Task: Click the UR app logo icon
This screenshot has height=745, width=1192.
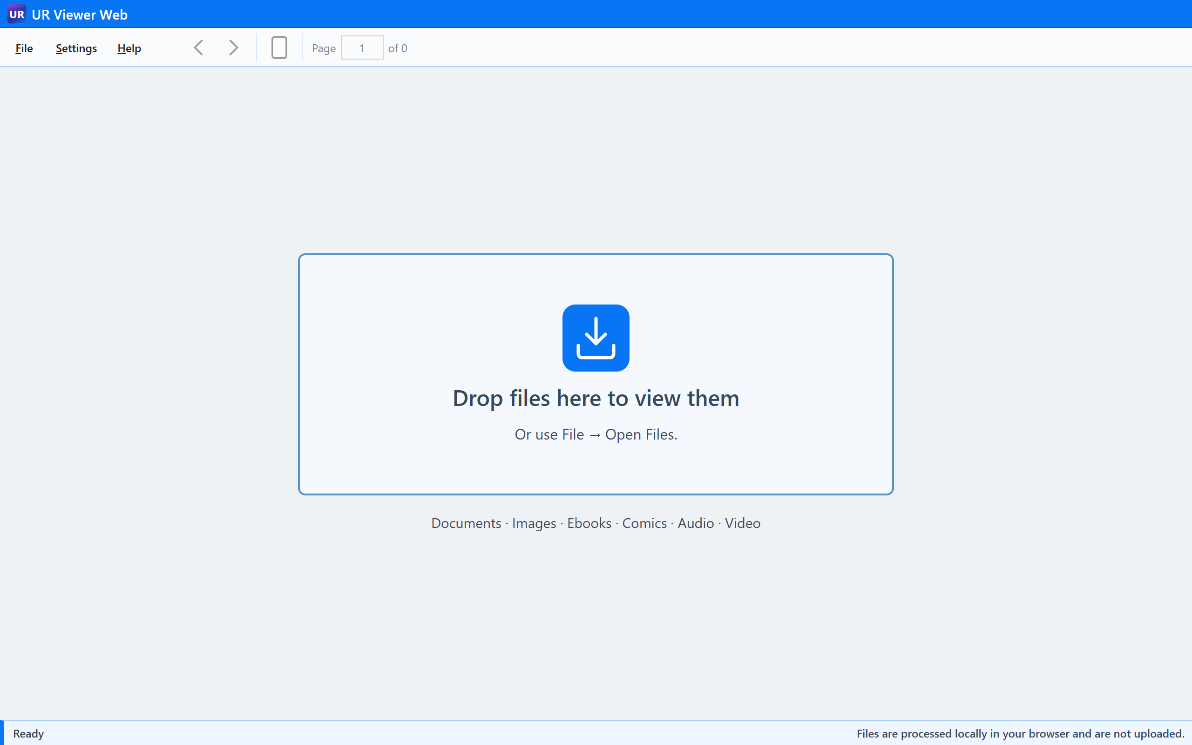Action: 17,14
